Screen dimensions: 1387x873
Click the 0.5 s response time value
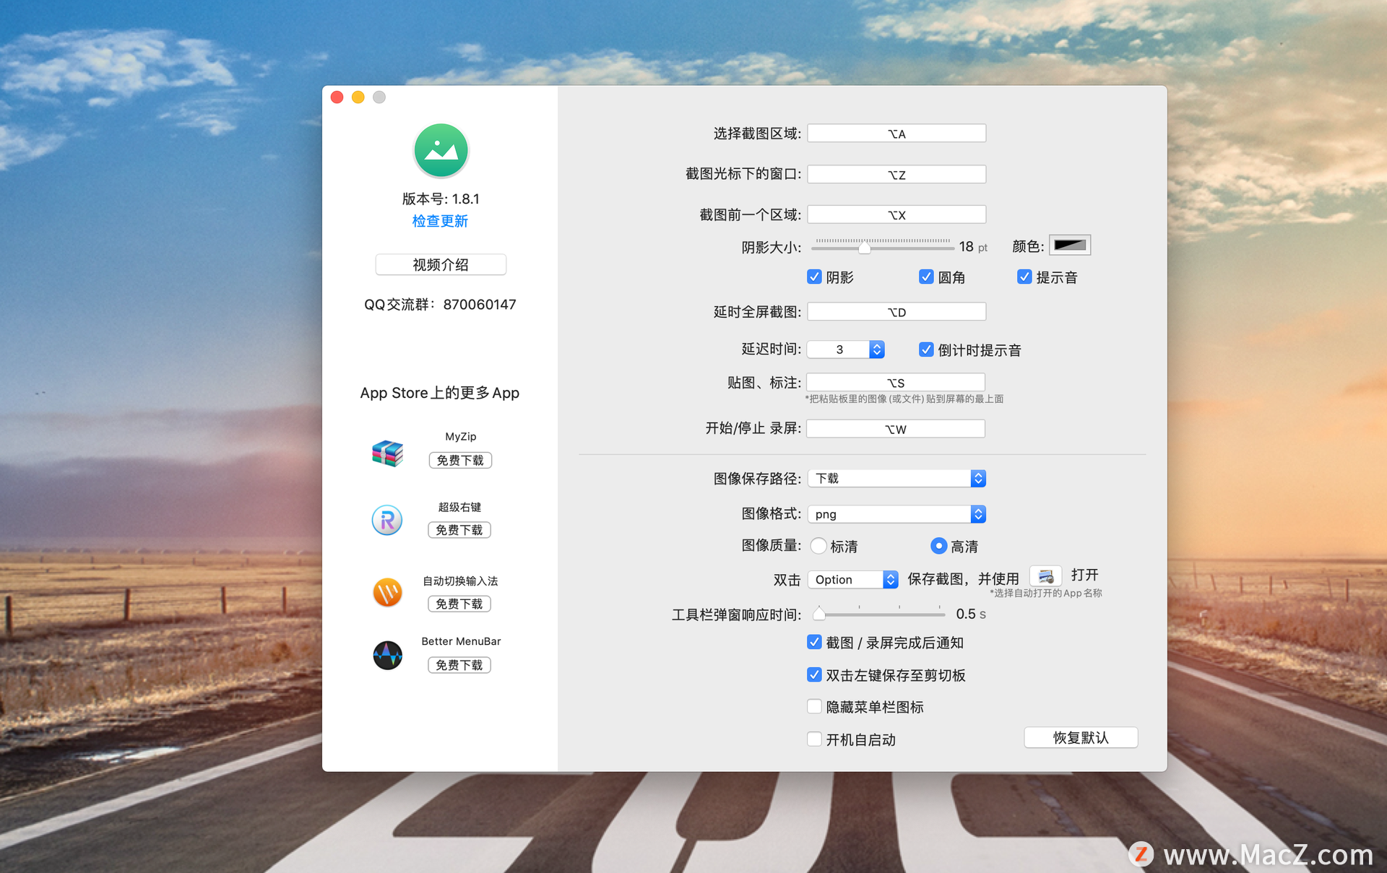pyautogui.click(x=971, y=614)
